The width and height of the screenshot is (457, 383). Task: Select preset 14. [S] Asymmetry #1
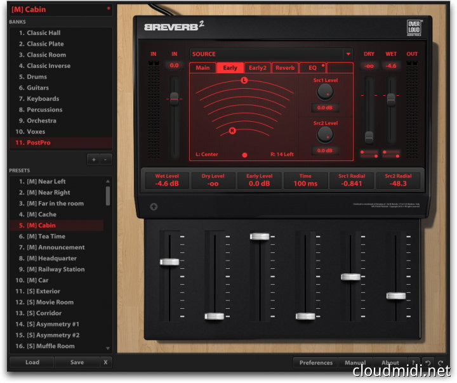pos(57,324)
